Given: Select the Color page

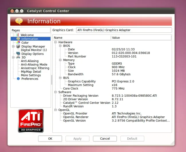Looking at the screenshot, I should click(x=25, y=42).
